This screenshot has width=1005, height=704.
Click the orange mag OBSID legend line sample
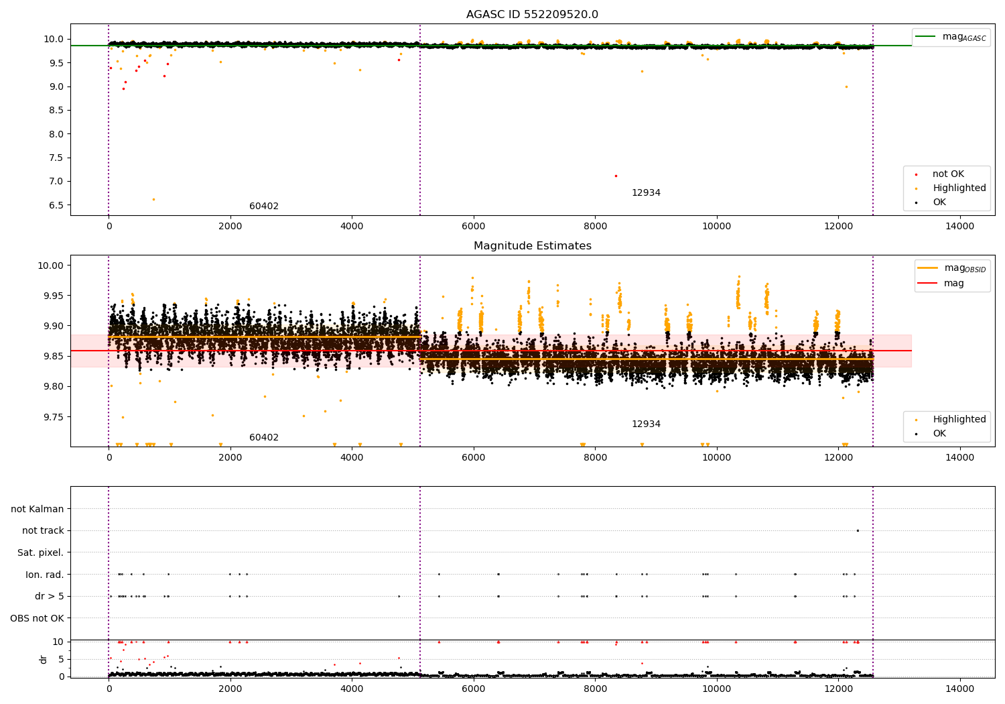pyautogui.click(x=927, y=268)
